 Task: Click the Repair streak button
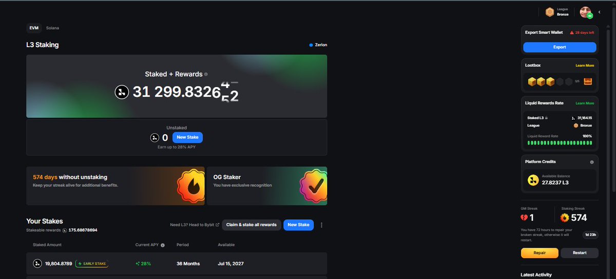point(540,253)
